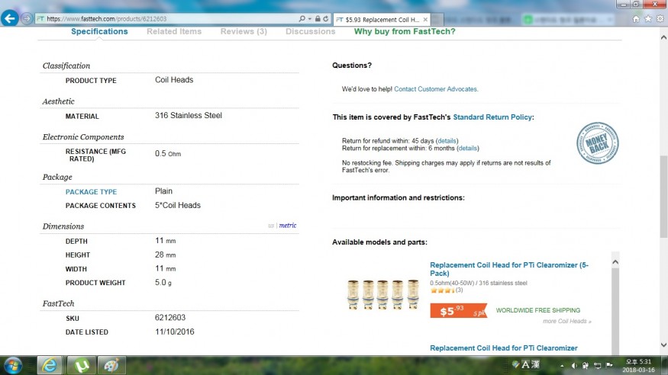Click the network tray icon
The height and width of the screenshot is (375, 668).
tap(597, 365)
